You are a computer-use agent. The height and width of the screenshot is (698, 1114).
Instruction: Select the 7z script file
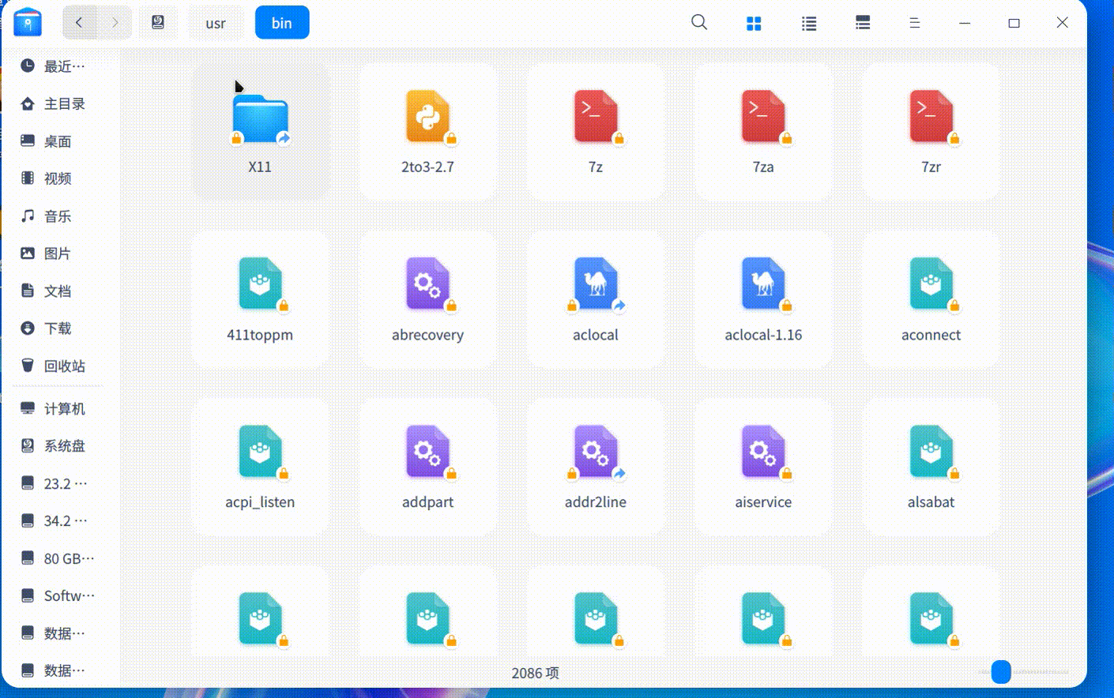click(596, 118)
